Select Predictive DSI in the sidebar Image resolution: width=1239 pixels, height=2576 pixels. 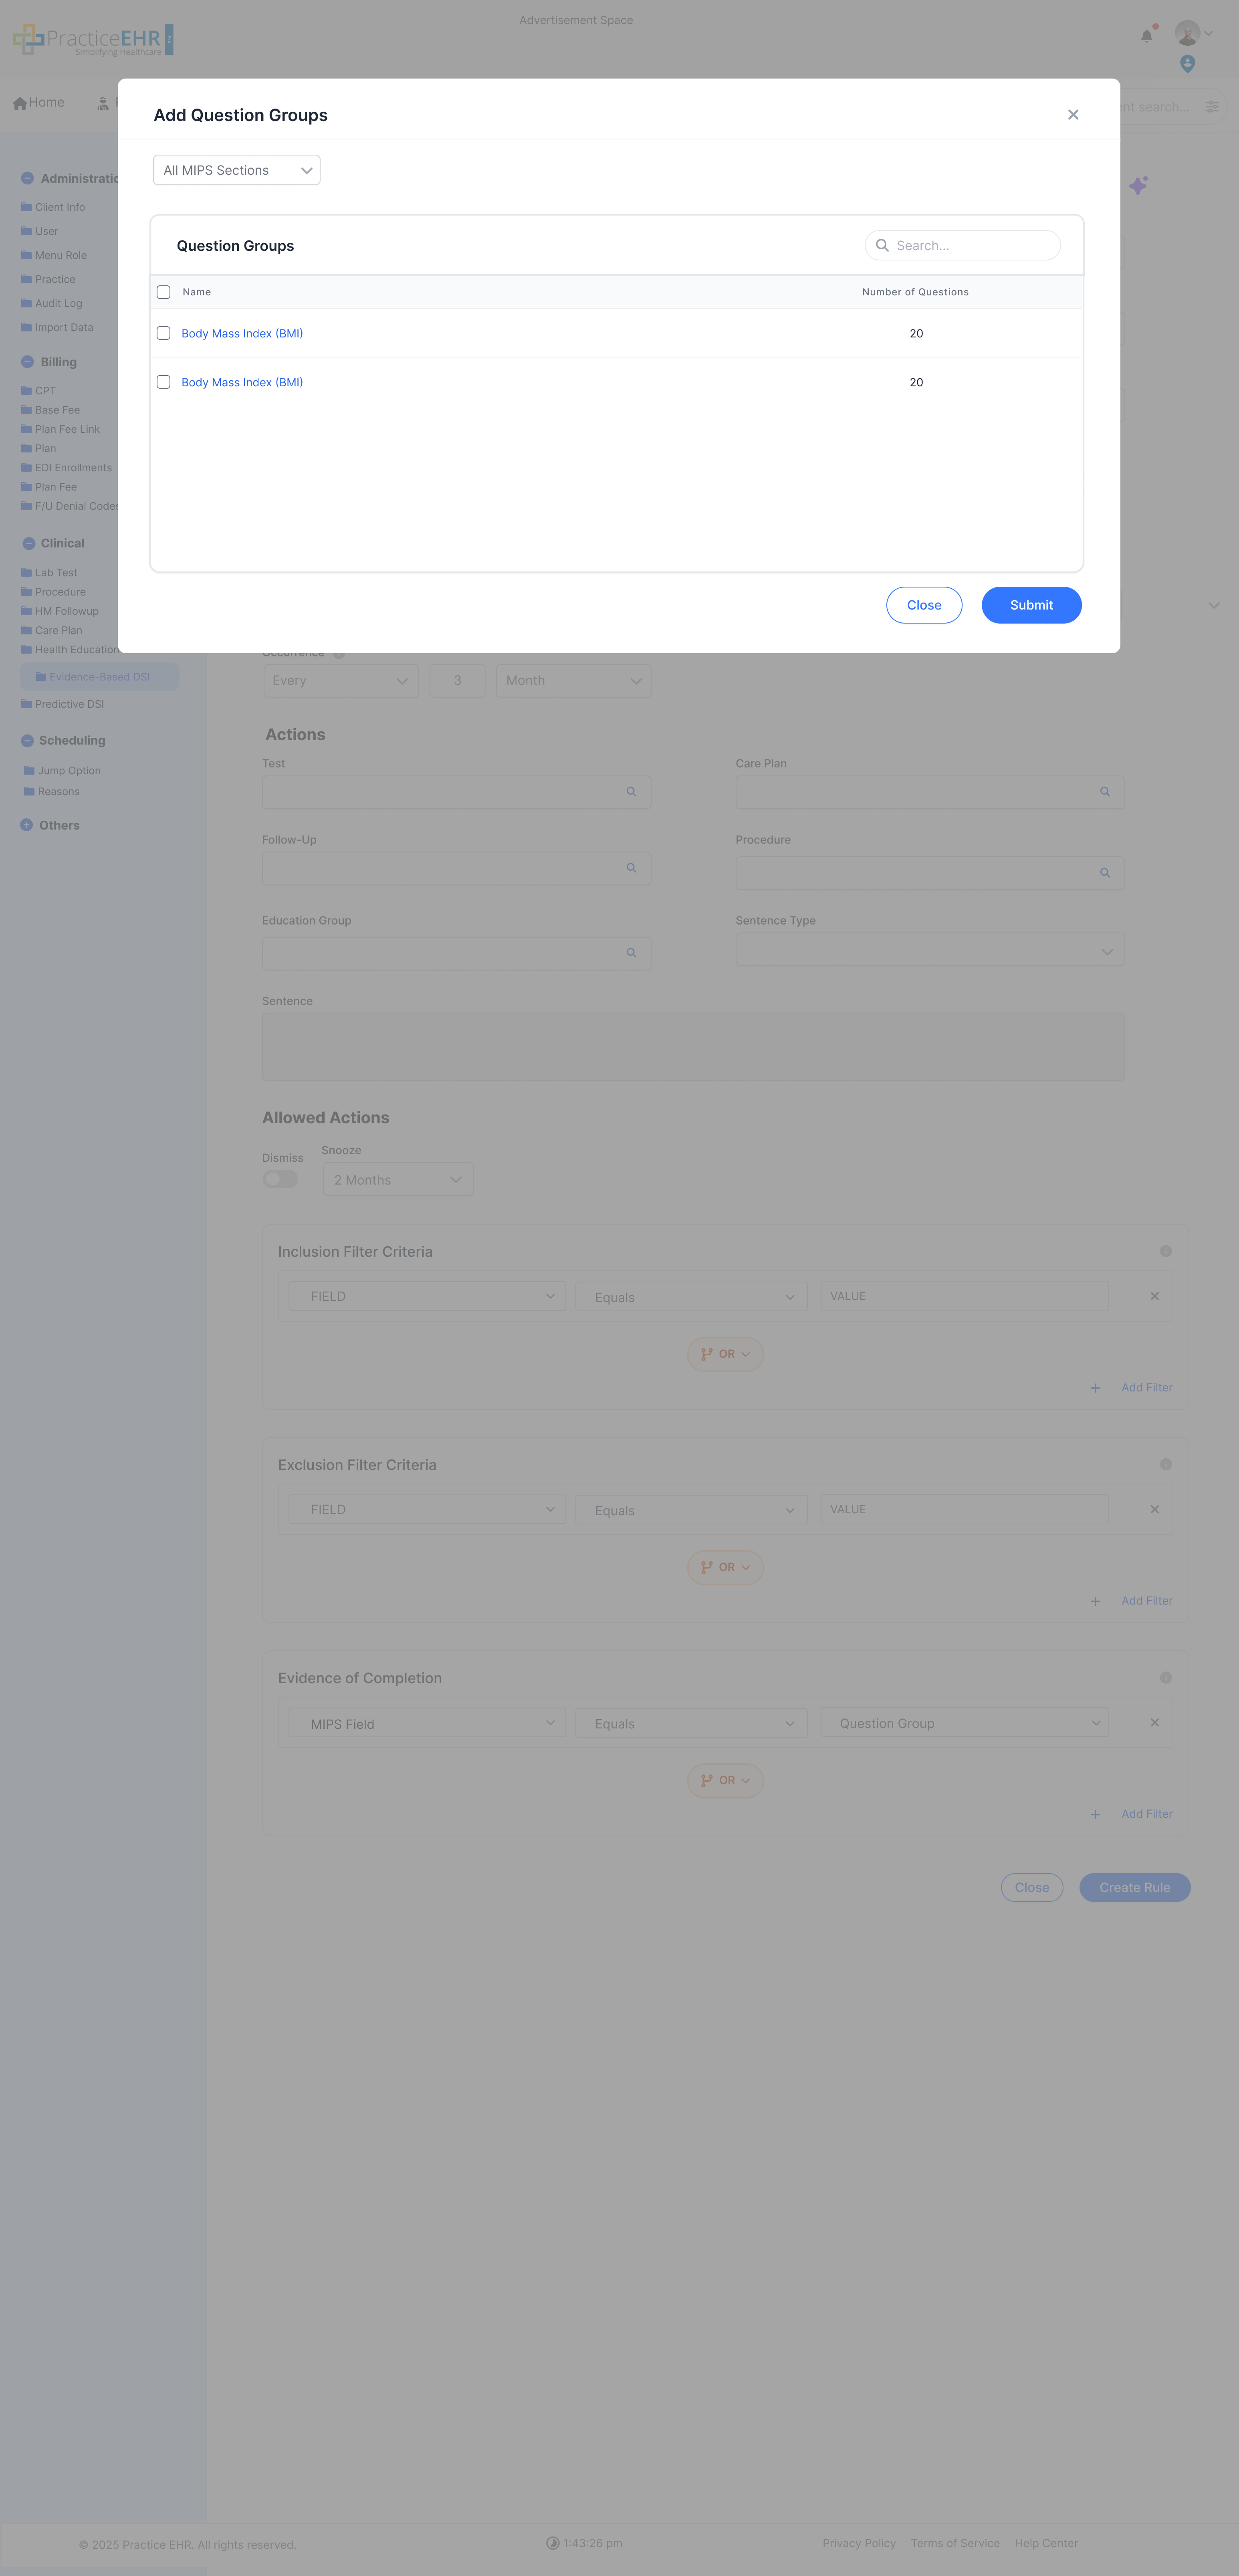pyautogui.click(x=69, y=703)
